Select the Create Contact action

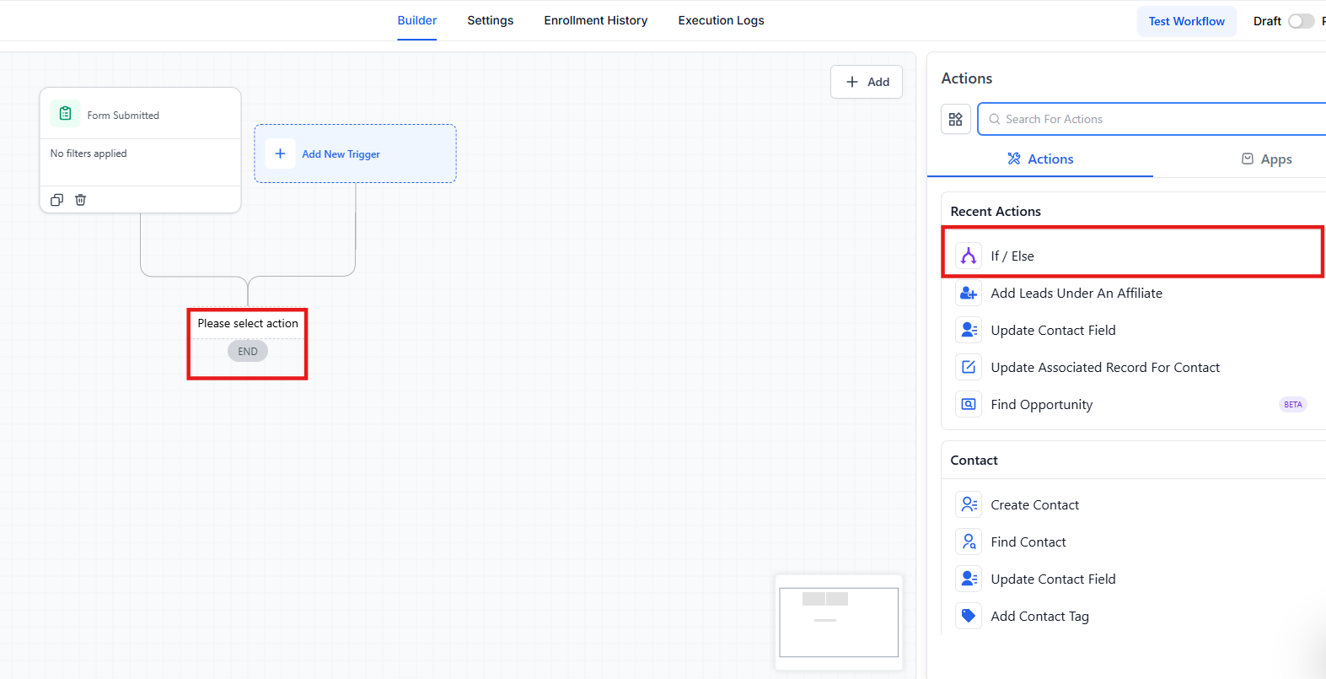click(1034, 505)
